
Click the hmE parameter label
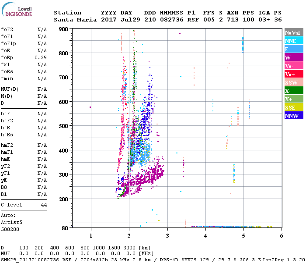point(5,160)
